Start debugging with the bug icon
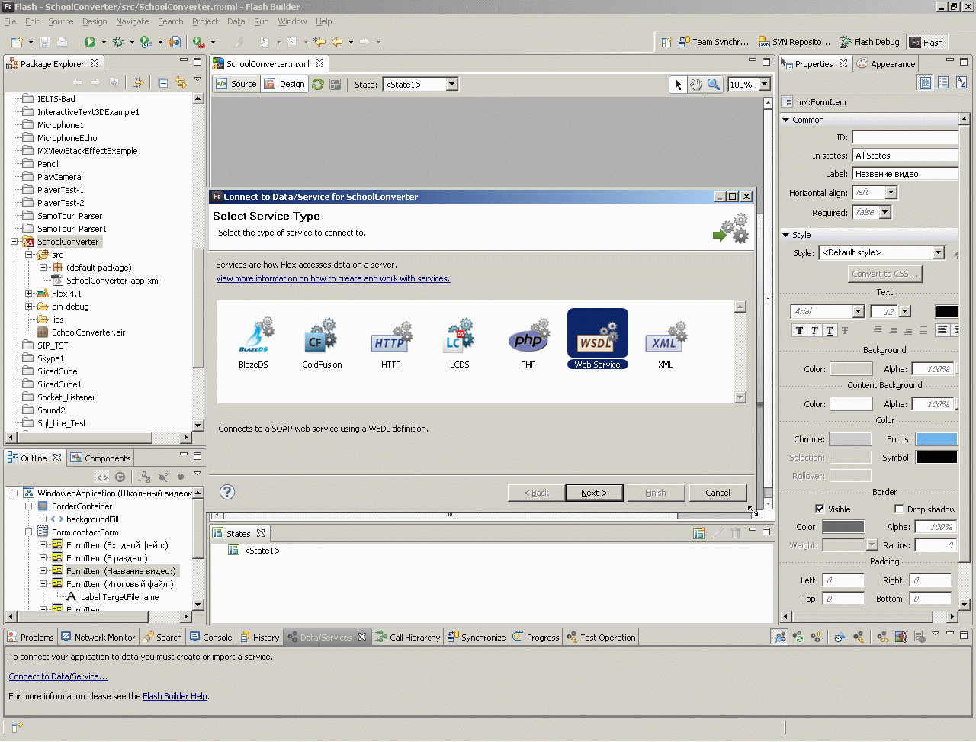976x742 pixels. click(118, 42)
